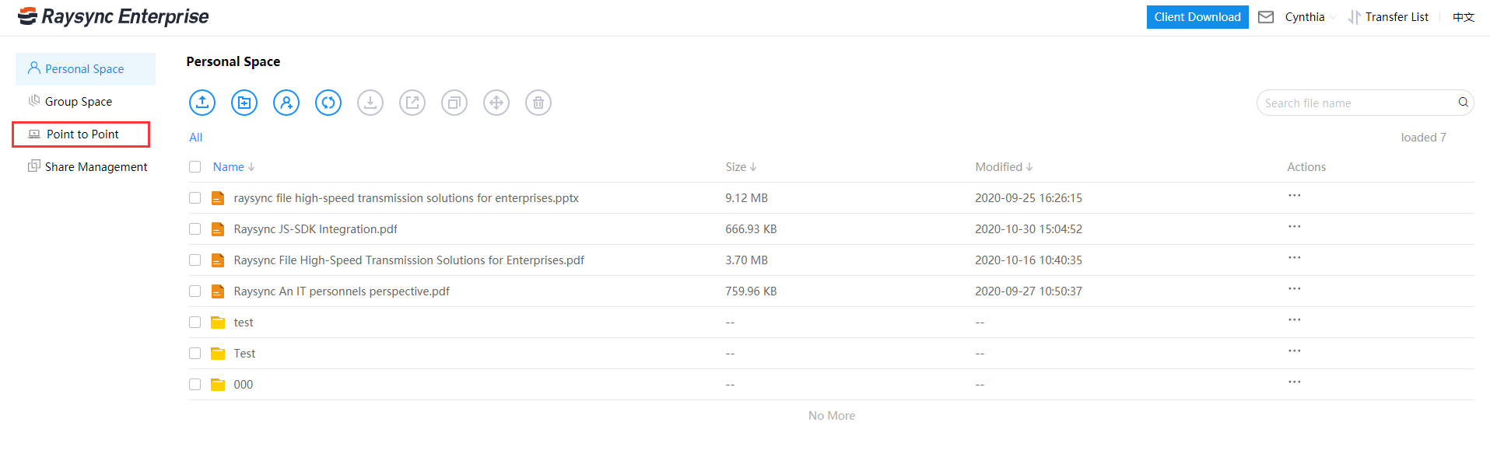Open Personal Space in sidebar
Screen dimensions: 1490x464
click(x=86, y=69)
